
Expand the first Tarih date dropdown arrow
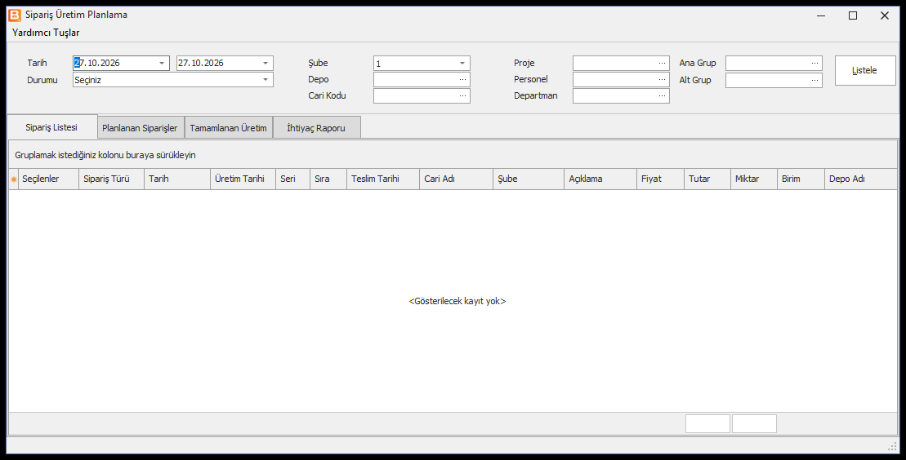162,63
